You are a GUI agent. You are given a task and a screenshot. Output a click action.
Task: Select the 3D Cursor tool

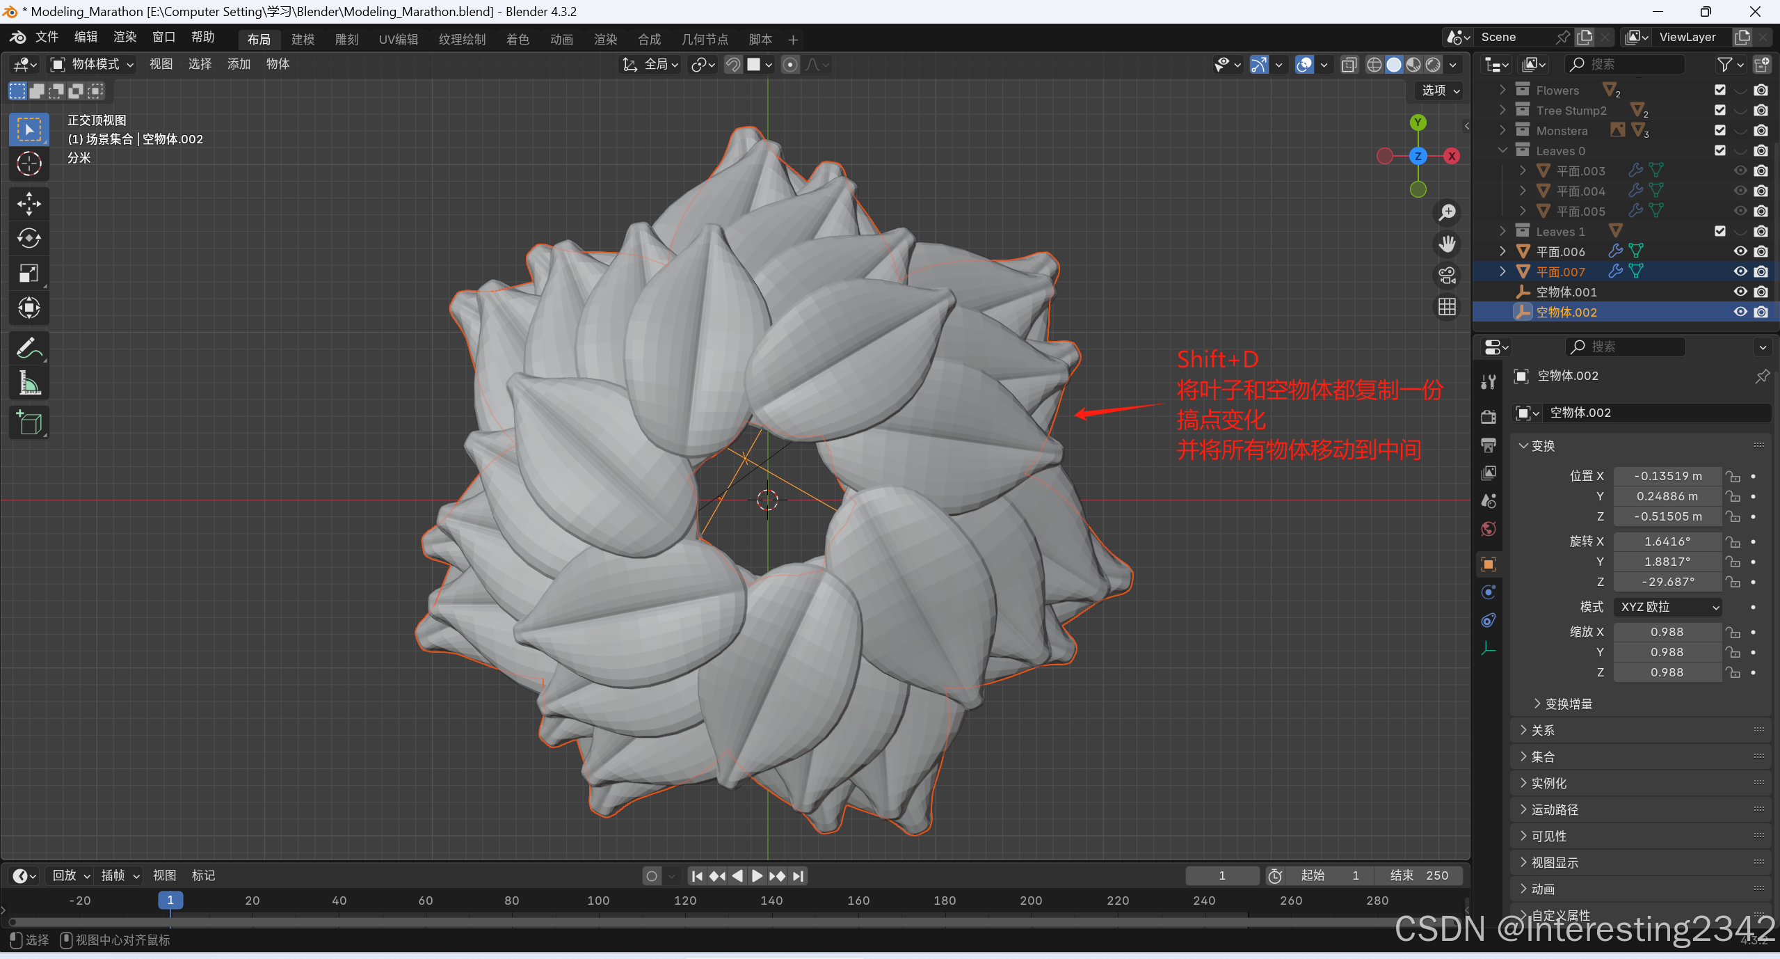coord(29,164)
